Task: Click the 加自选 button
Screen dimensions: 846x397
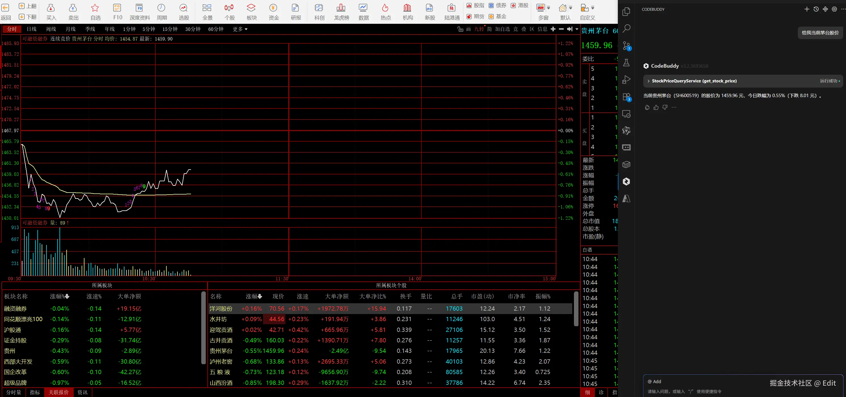Action: click(502, 29)
